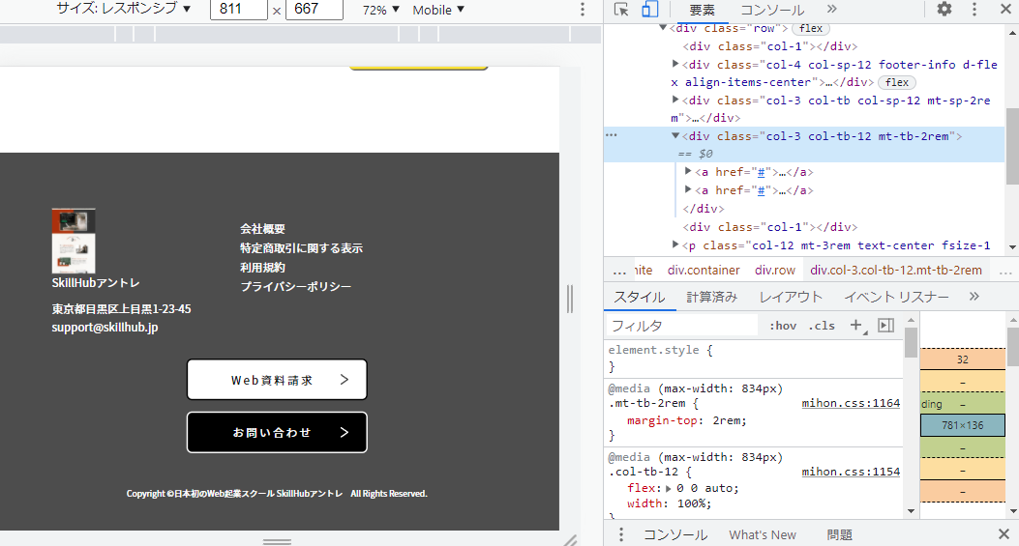Toggle flex badge on footer-info div
1019x546 pixels.
coord(897,82)
